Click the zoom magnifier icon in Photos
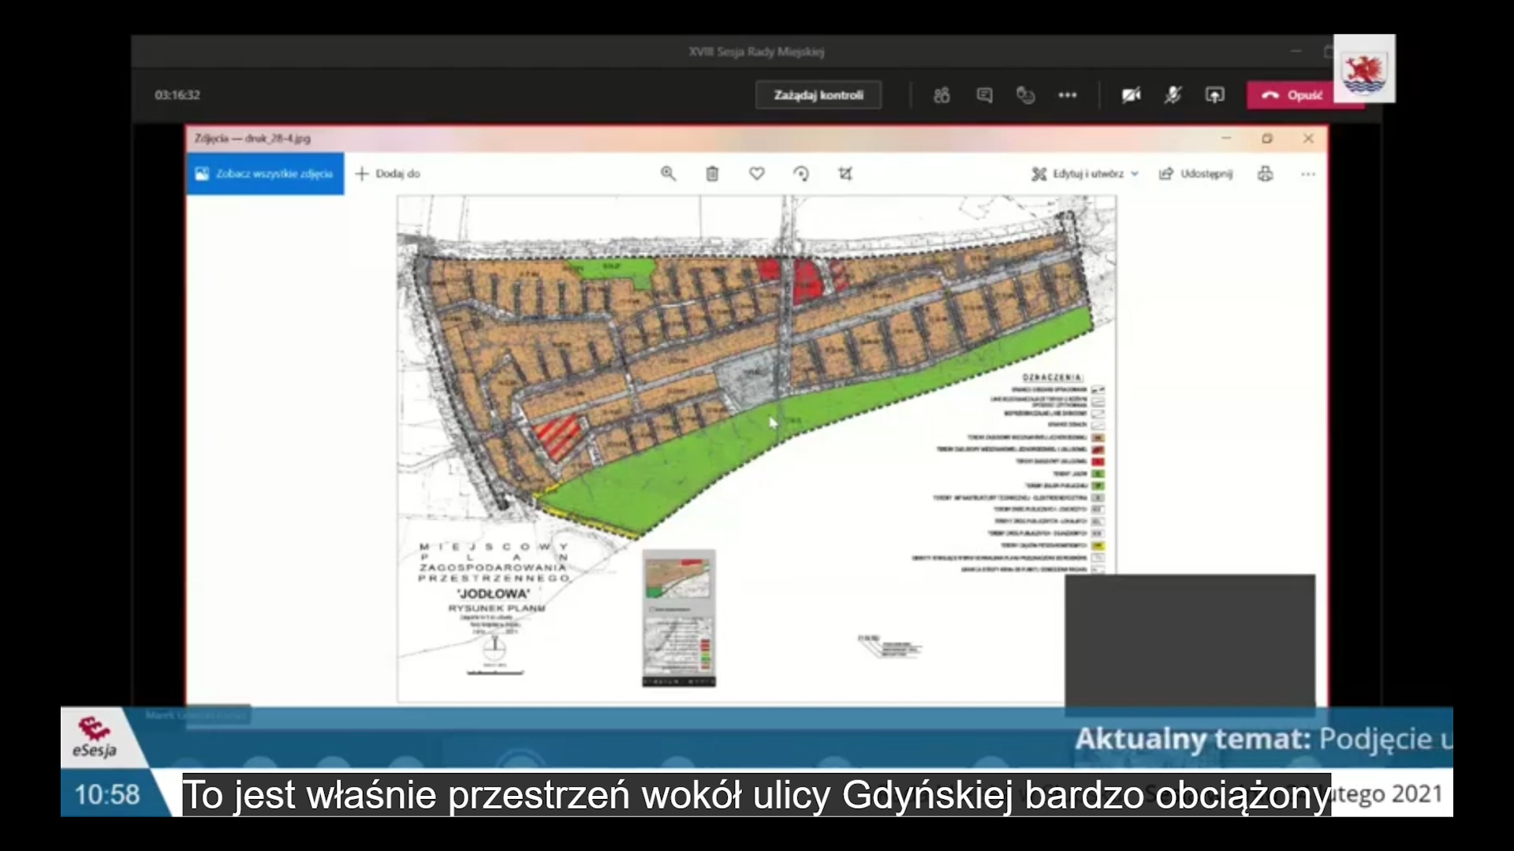Viewport: 1514px width, 851px height. click(x=668, y=174)
